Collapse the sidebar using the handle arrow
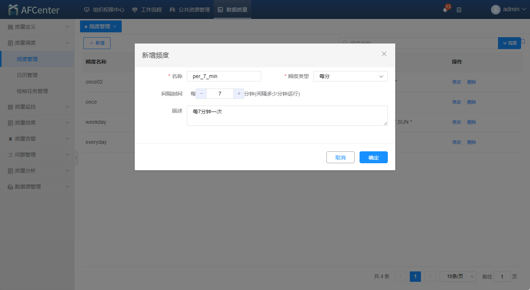The width and height of the screenshot is (530, 290). (x=76, y=158)
